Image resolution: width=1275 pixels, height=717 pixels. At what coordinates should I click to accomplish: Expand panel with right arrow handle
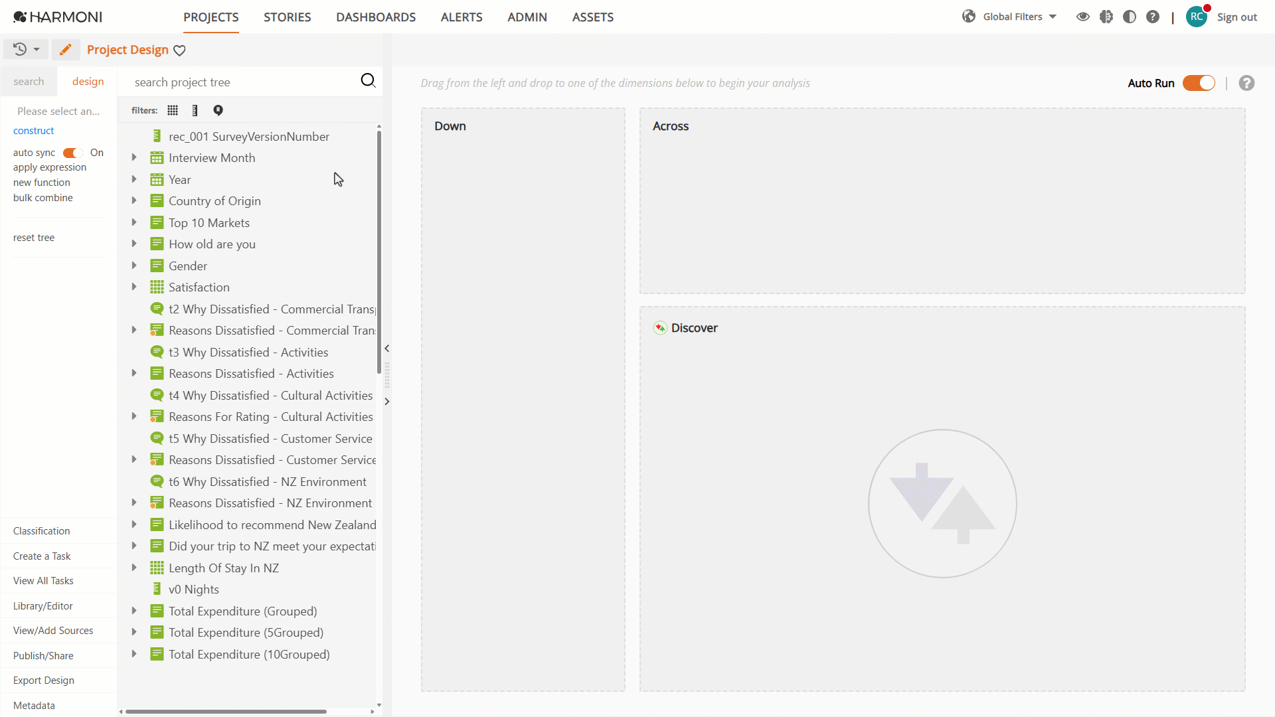tap(386, 402)
